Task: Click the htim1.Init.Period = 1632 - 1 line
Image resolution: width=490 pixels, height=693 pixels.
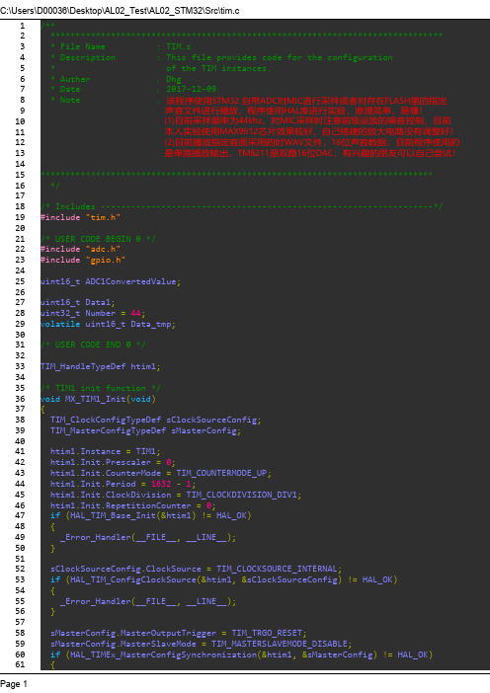Action: (x=122, y=484)
